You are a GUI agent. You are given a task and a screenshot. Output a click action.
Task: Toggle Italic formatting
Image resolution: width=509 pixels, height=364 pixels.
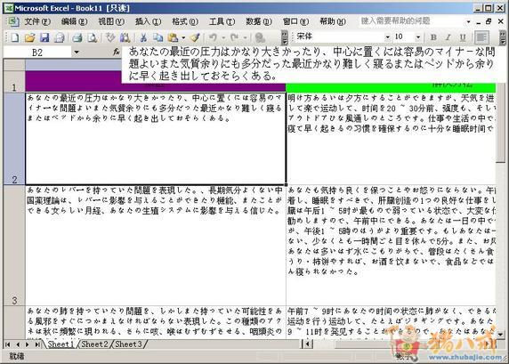point(448,37)
